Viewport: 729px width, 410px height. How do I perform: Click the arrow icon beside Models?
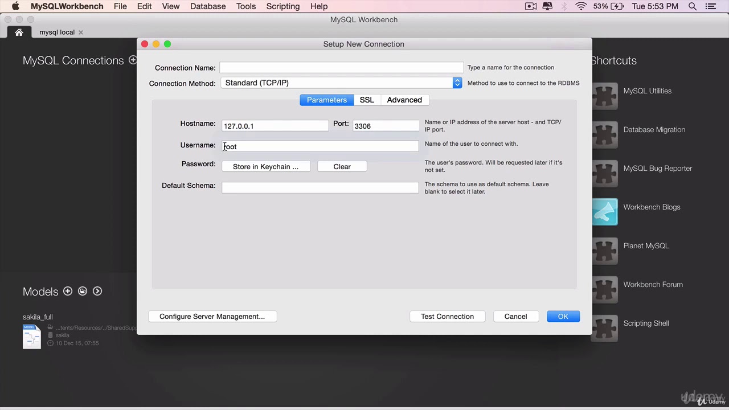click(x=97, y=291)
